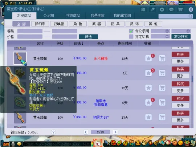Filter by 灵饰 category
Screen dimensions: 196x147
point(135,24)
